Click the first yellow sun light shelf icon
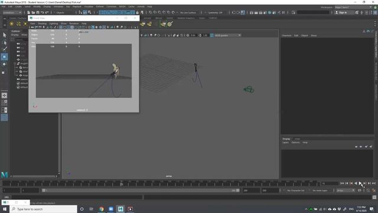This screenshot has height=213, width=378. [x=12, y=24]
